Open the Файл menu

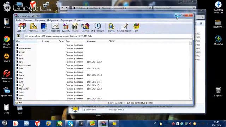click(18, 20)
